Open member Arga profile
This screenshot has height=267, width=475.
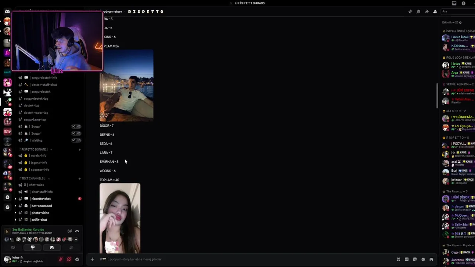(458, 74)
